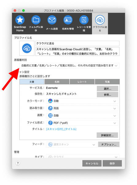
Task: Open the 原稿種判別 document type dropdown
Action: (69, 66)
